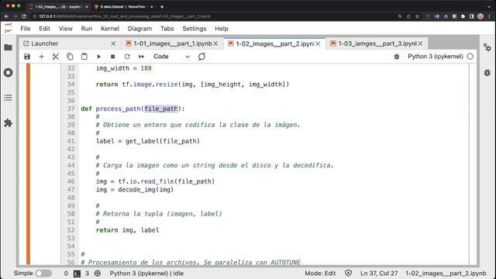
Task: Open the Help menu
Action: [222, 29]
